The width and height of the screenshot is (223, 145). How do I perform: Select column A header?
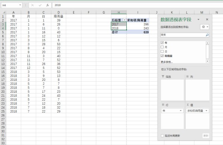(x=13, y=12)
